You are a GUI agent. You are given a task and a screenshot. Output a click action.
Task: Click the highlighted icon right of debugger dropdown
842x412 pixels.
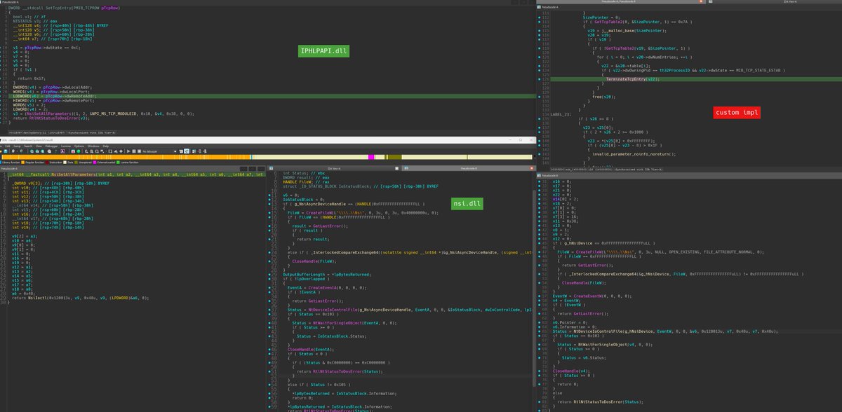pyautogui.click(x=187, y=151)
